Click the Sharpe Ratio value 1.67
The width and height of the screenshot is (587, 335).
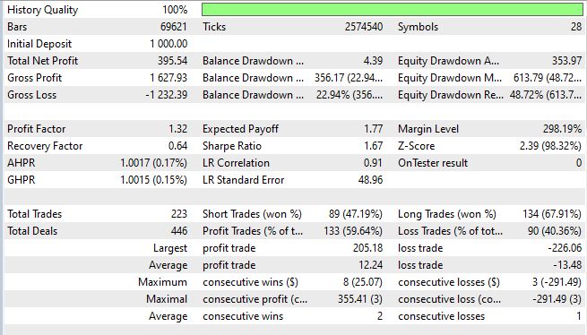tap(373, 146)
